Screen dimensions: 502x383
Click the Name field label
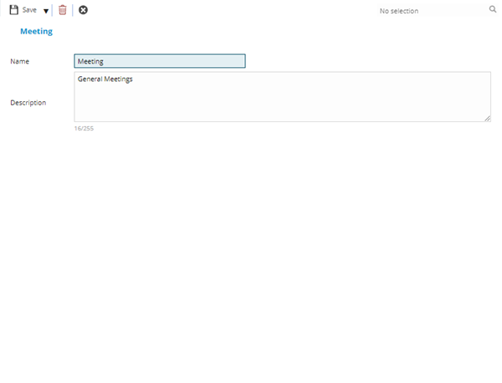click(x=19, y=61)
